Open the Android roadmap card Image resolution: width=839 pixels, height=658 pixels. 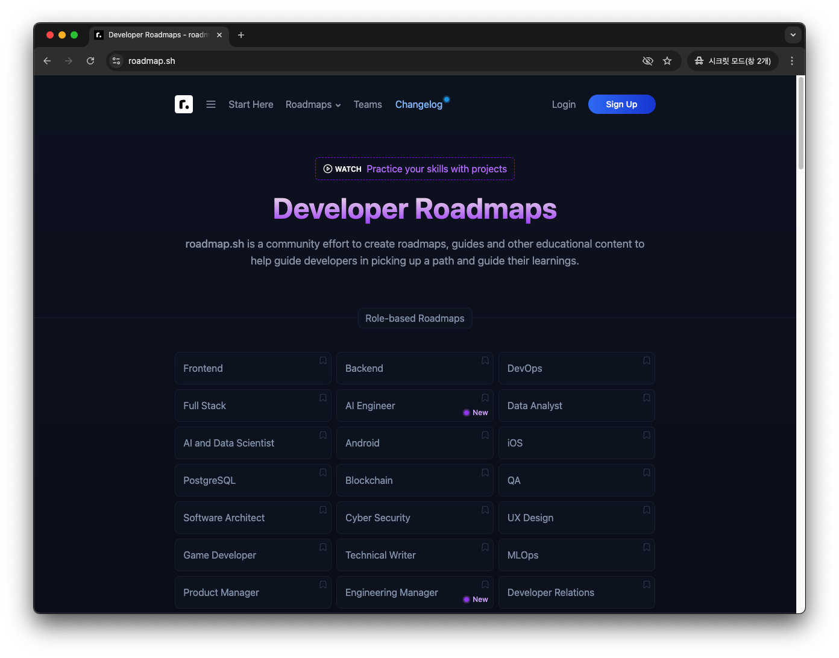[415, 443]
